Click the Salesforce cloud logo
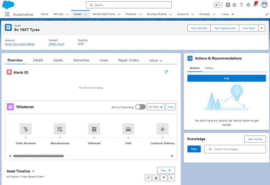This screenshot has width=270, height=185. click(8, 5)
